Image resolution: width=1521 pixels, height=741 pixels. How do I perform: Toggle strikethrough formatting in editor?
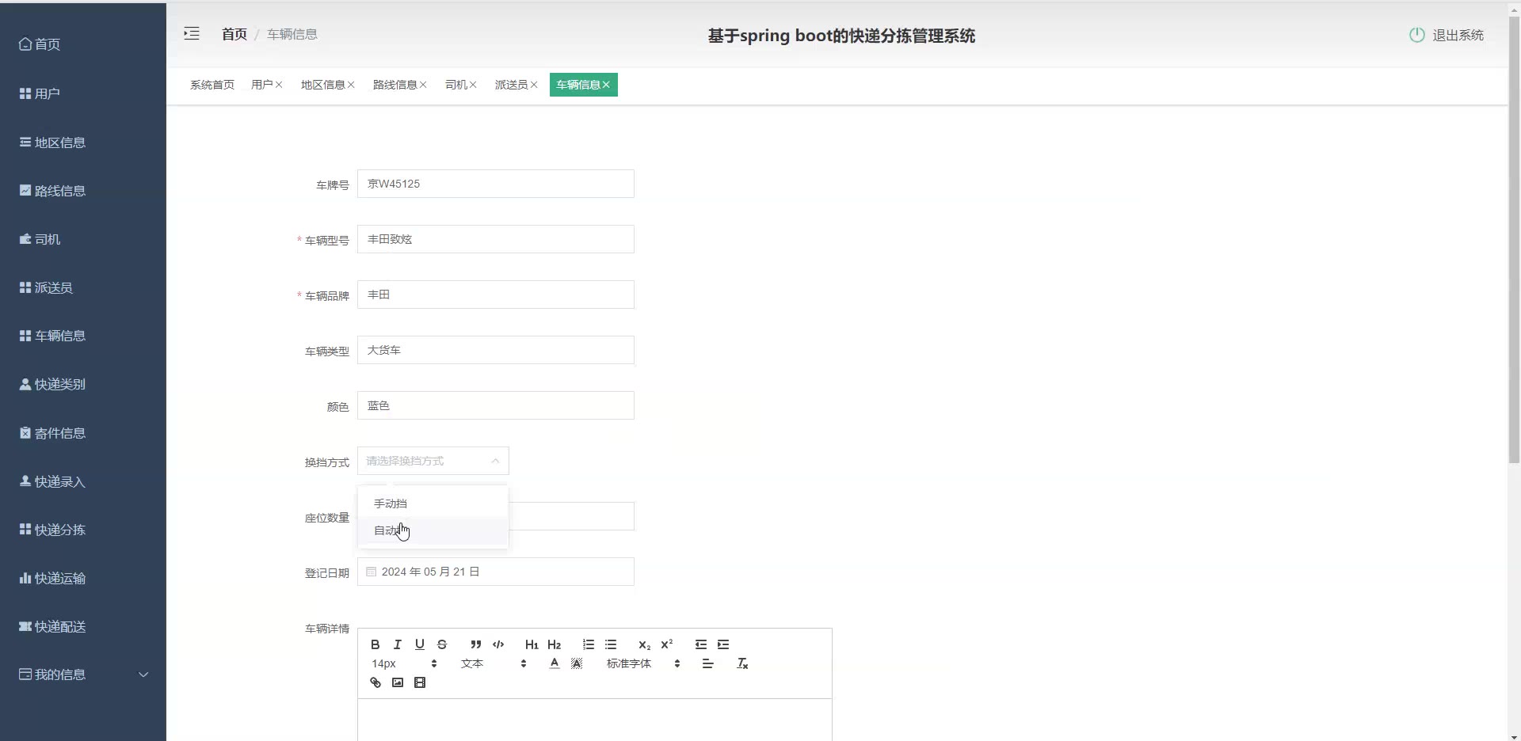442,644
